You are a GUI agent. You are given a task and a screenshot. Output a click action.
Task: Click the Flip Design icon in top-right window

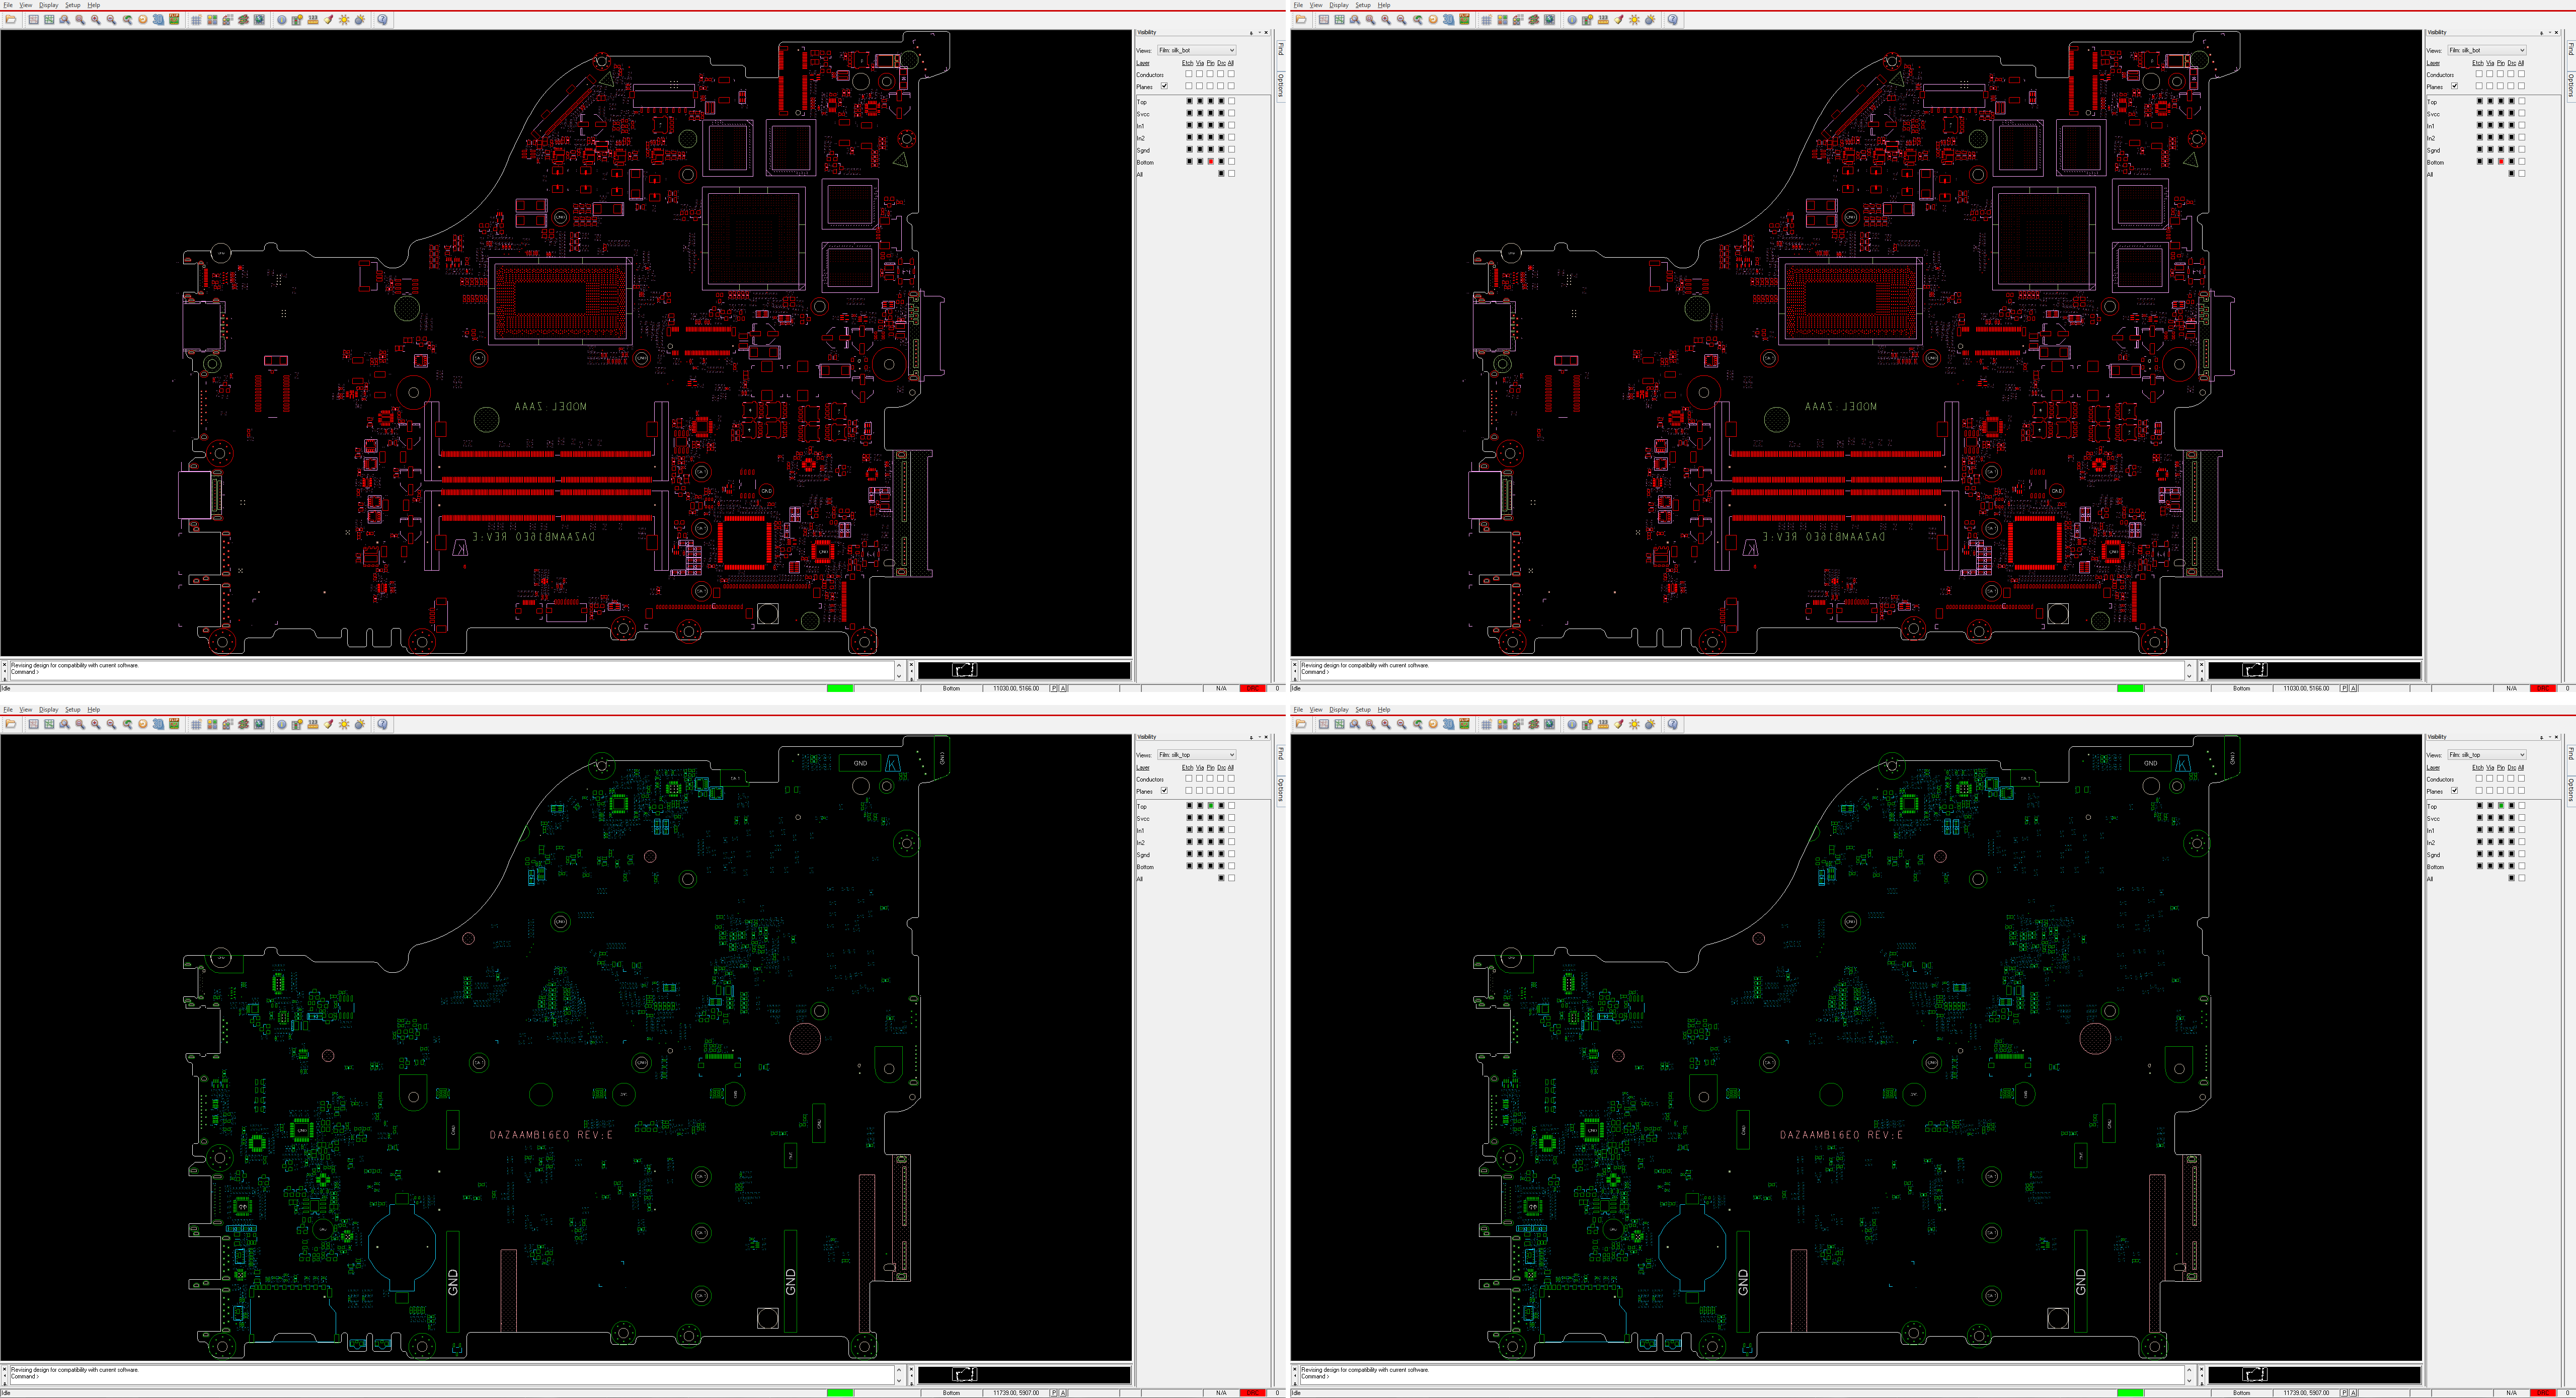click(x=1464, y=20)
